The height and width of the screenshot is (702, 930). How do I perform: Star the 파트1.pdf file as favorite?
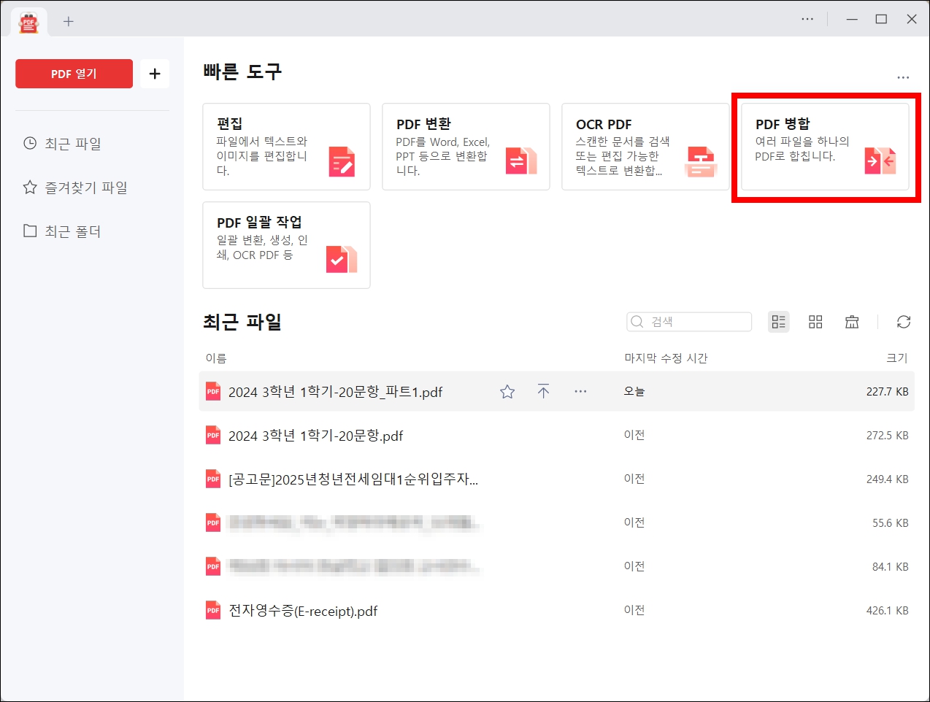click(x=507, y=391)
